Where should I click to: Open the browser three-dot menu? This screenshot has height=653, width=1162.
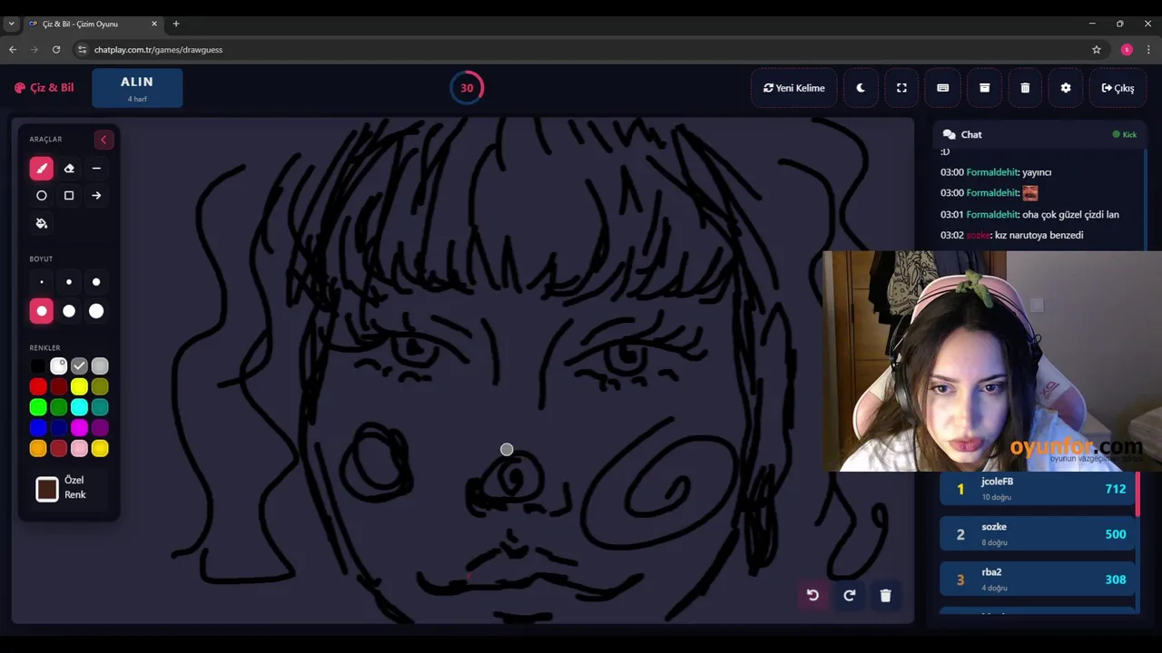pos(1149,50)
